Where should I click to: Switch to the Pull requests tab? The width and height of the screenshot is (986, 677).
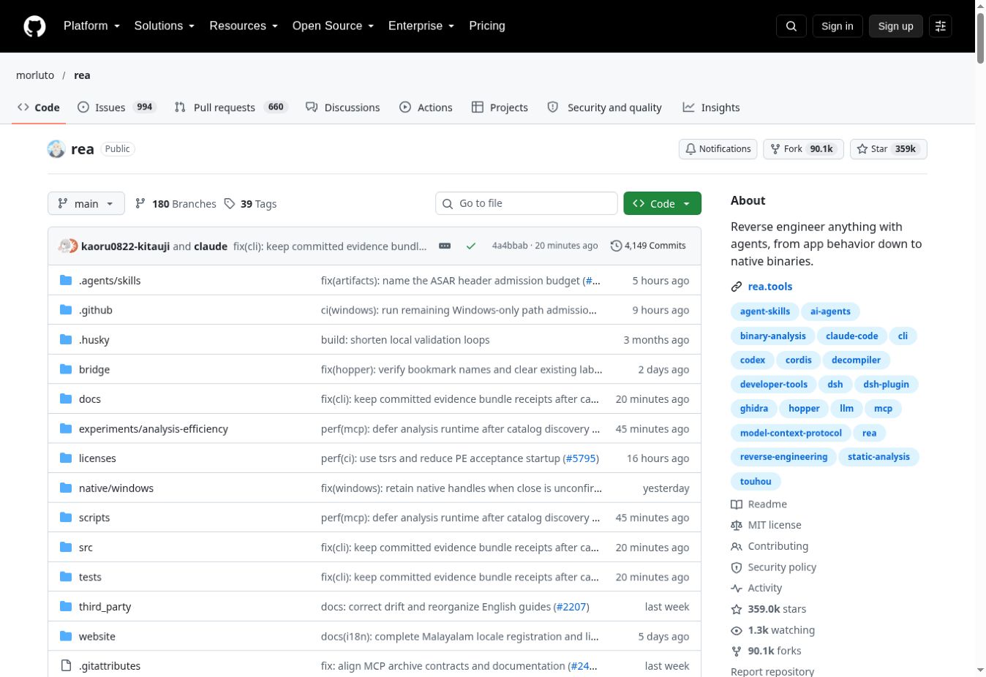pyautogui.click(x=230, y=107)
